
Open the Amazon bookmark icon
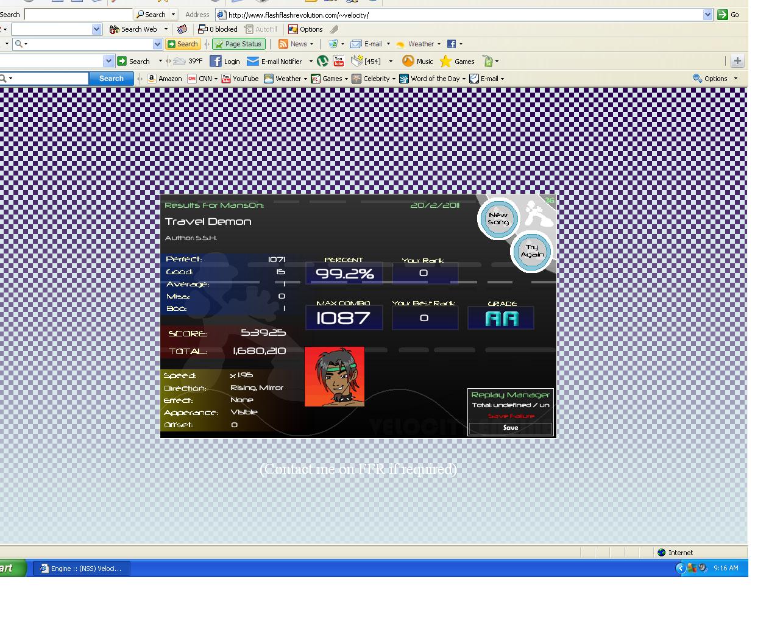(152, 79)
